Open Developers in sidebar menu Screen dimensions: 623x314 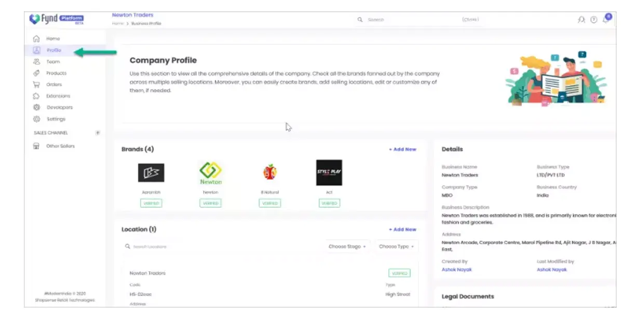60,107
